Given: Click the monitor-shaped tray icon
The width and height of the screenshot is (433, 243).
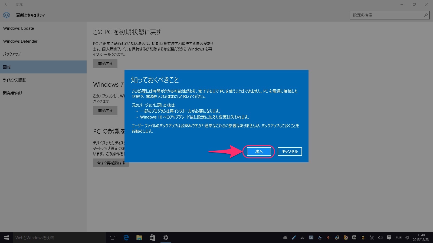Looking at the screenshot, I should [320, 238].
